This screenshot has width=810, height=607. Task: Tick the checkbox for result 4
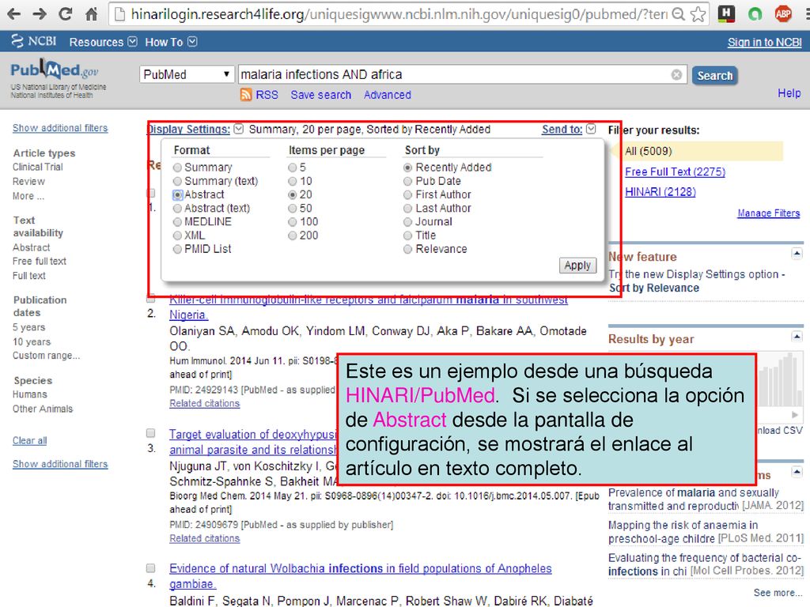(151, 567)
